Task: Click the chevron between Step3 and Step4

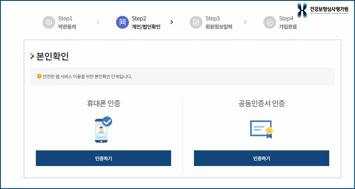Action: [245, 22]
